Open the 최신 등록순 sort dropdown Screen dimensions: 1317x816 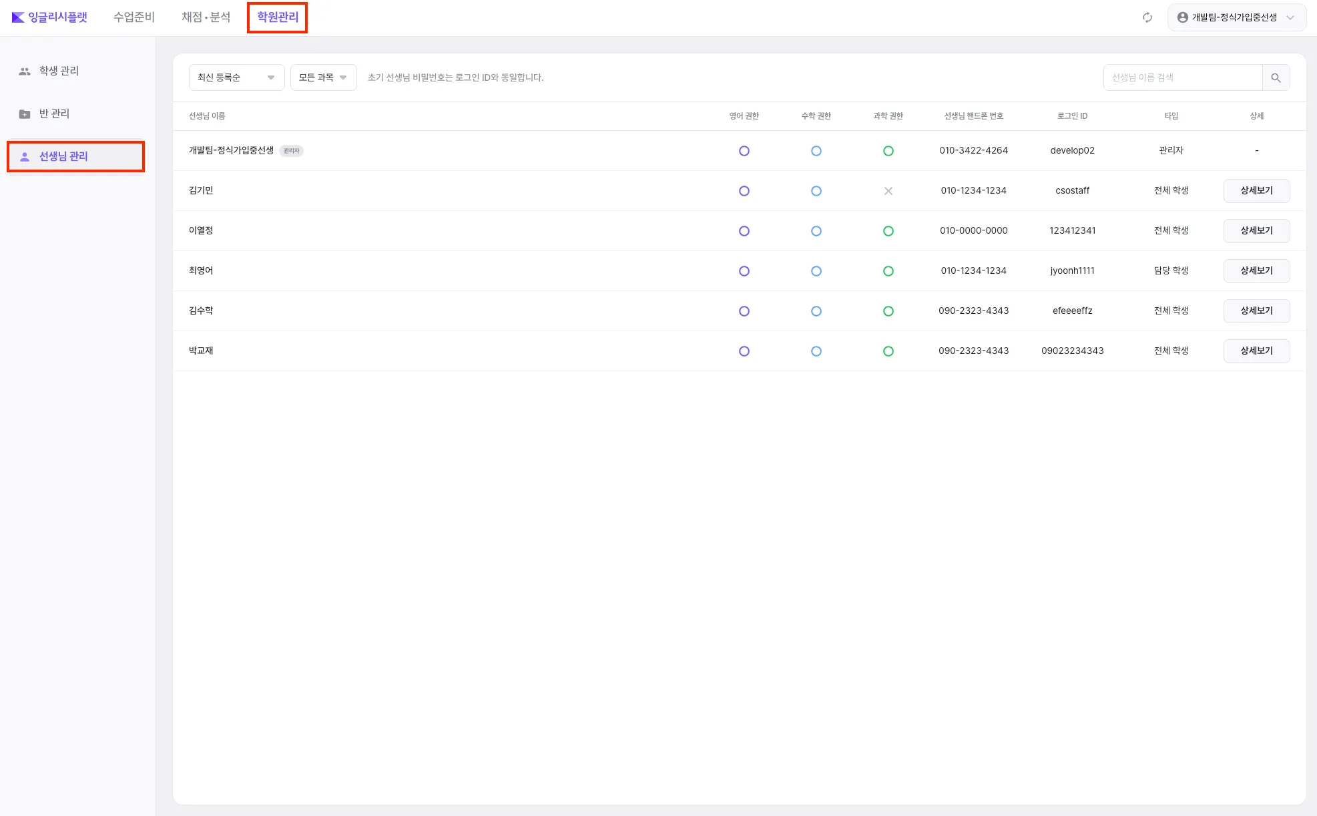[x=236, y=77]
